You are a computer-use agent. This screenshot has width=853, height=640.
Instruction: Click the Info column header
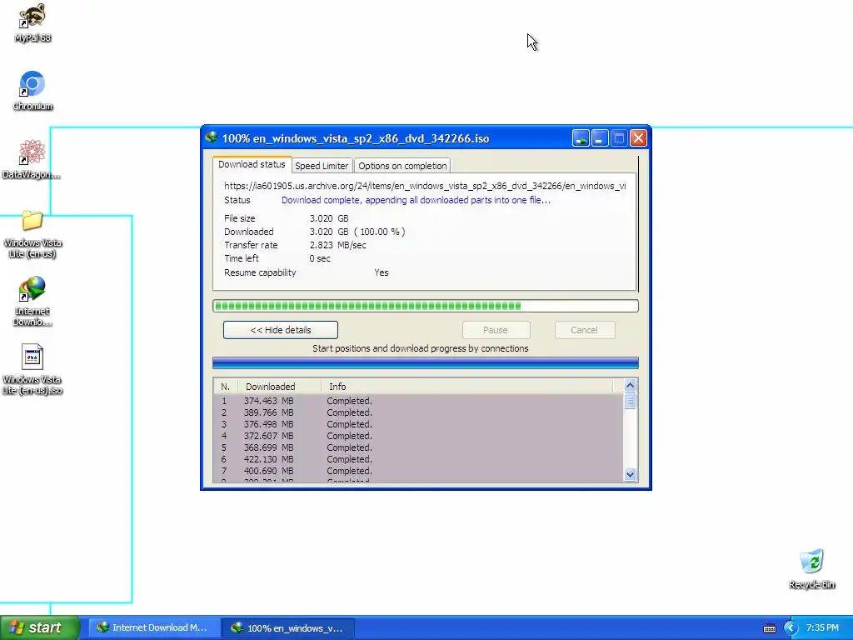click(466, 387)
